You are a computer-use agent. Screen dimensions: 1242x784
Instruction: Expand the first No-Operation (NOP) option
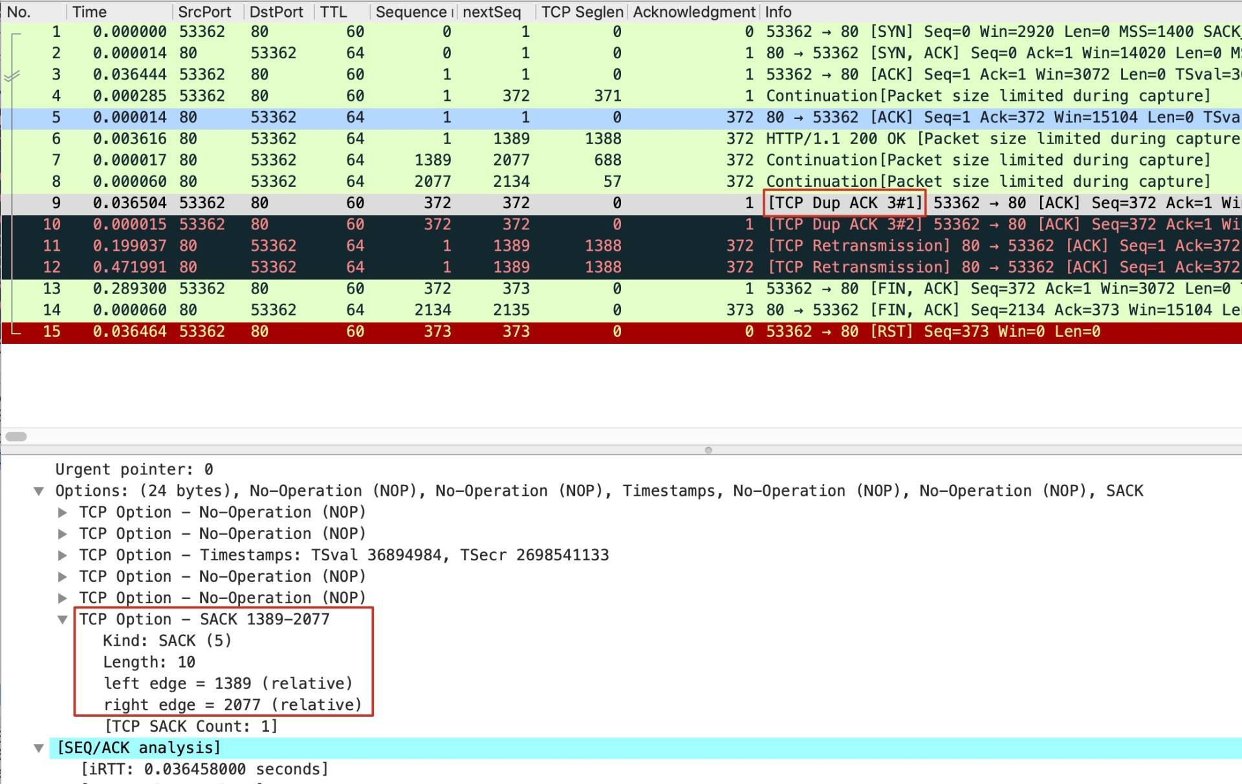63,513
